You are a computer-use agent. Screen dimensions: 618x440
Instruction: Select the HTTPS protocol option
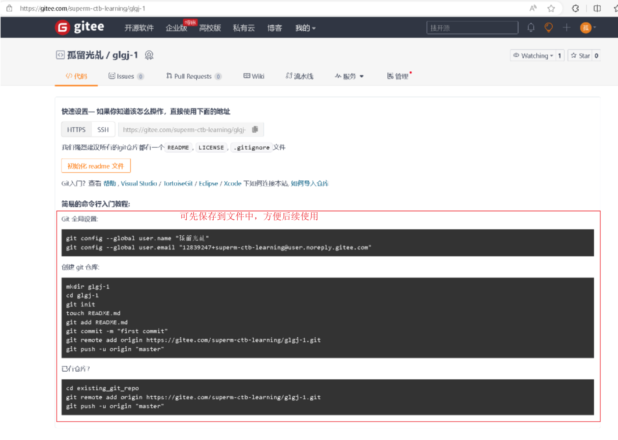[x=76, y=129]
